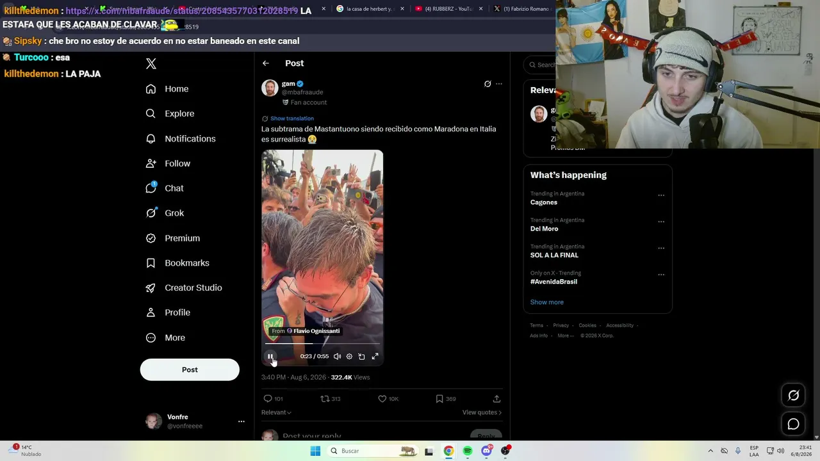Switch to Fabrizio Romano X tab
The image size is (820, 461).
point(524,9)
